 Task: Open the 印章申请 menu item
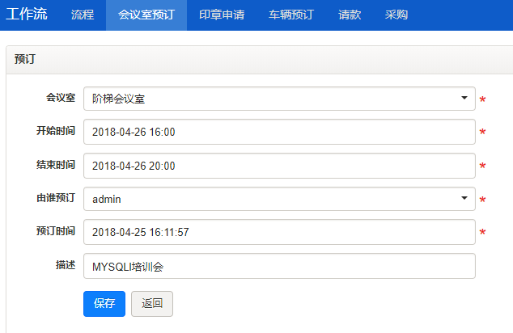(222, 15)
